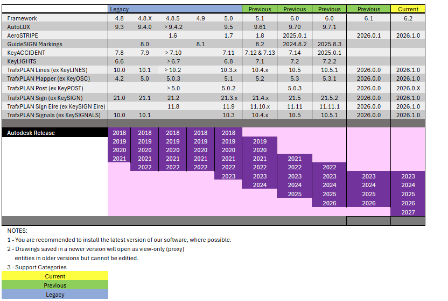Click AutoLUX version 9.3 cell

pos(119,27)
